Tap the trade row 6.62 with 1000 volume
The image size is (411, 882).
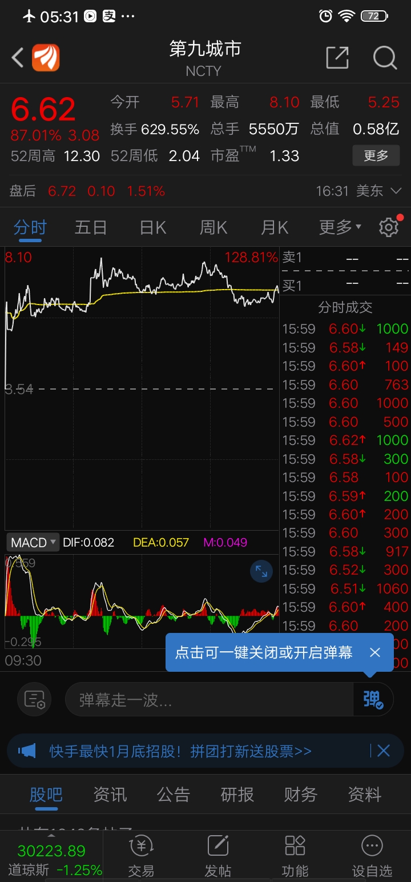click(x=345, y=440)
